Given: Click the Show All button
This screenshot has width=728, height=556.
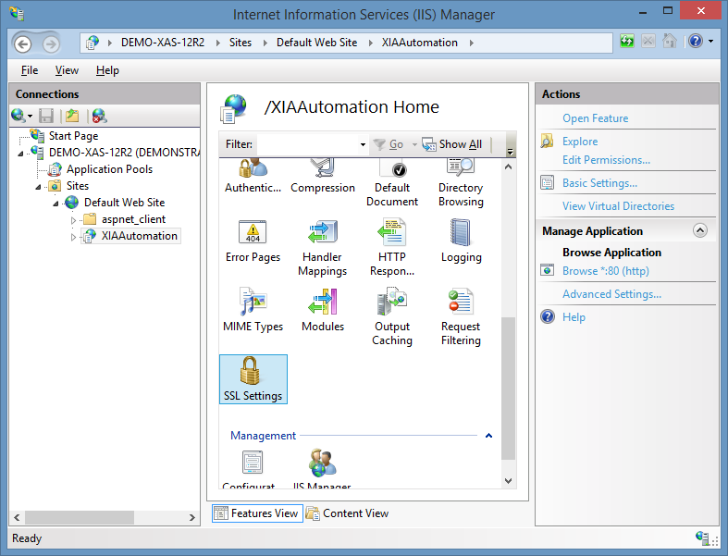Looking at the screenshot, I should (452, 144).
